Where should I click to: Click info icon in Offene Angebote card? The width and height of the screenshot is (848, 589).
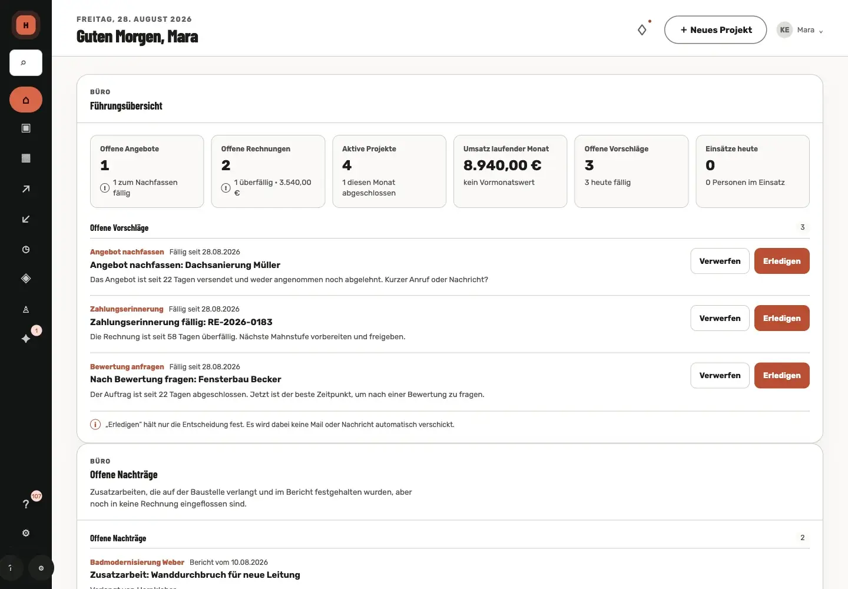point(105,188)
